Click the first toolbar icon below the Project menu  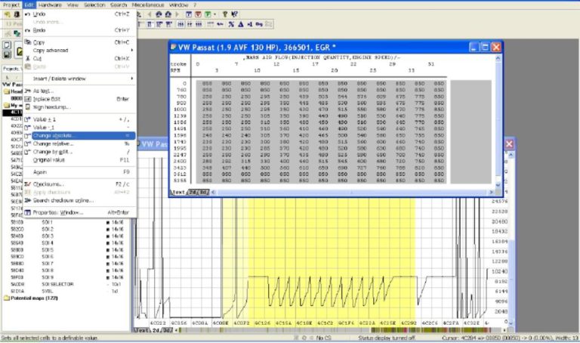(x=7, y=14)
